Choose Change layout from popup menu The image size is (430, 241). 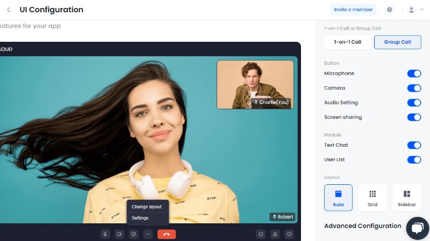[147, 207]
